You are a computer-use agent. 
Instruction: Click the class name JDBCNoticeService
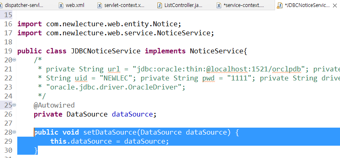pos(106,51)
